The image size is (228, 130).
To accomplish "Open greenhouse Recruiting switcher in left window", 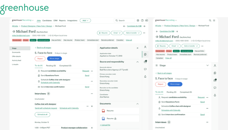I will click(23, 20).
